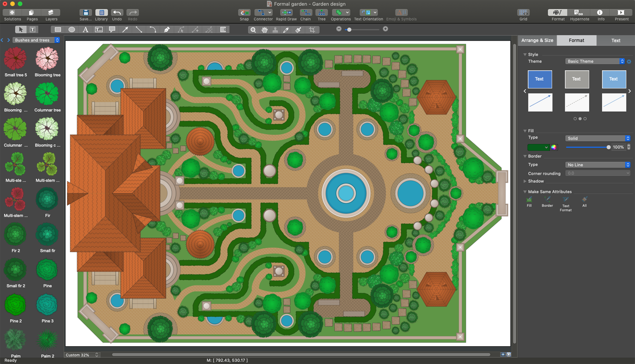Switch to the Arrange & Size tab

(537, 40)
